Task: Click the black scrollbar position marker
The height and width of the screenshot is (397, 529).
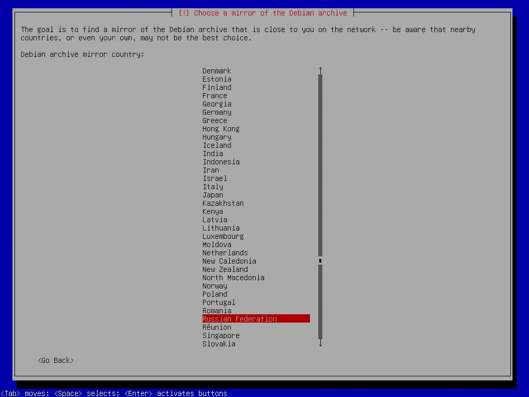Action: (x=320, y=261)
